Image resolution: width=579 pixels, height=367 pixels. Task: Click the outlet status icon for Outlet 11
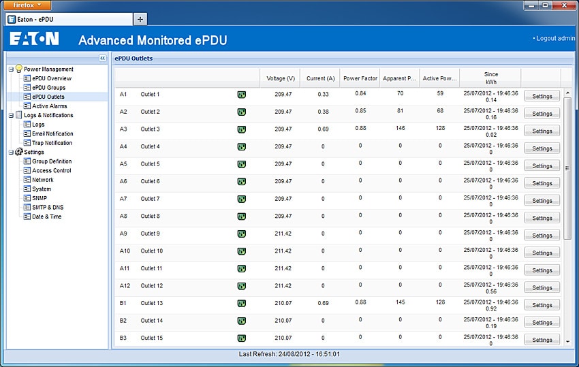242,269
